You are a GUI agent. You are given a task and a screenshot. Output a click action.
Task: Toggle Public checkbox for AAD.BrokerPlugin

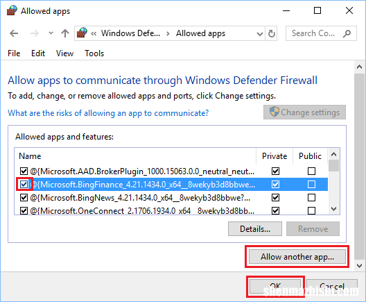coord(311,171)
